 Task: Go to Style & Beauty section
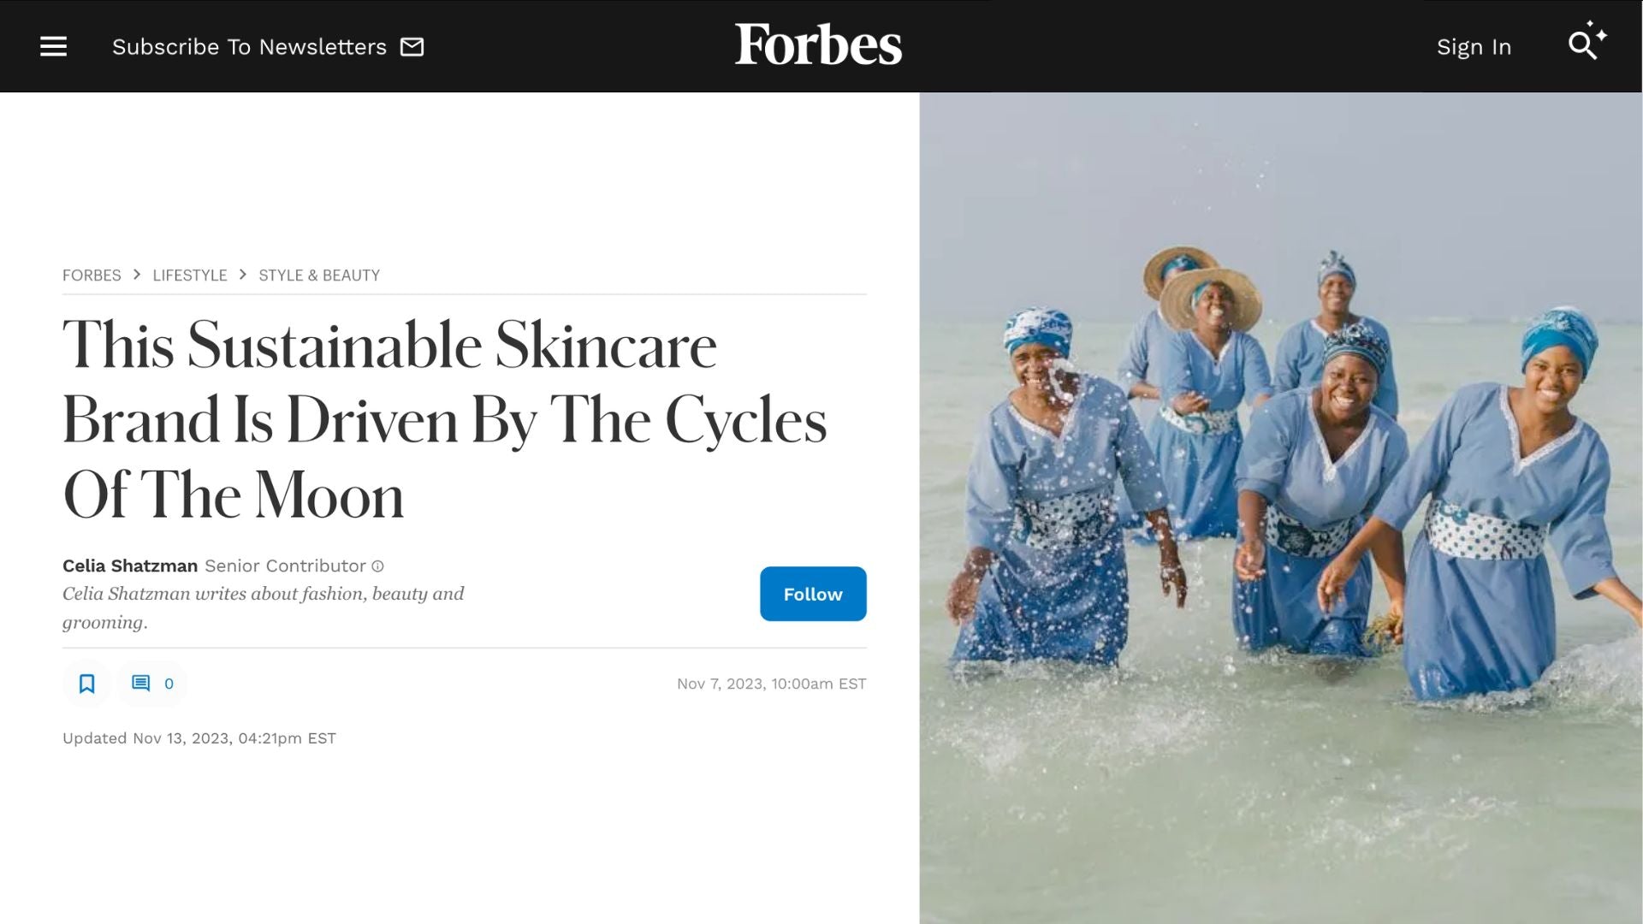[x=319, y=275]
